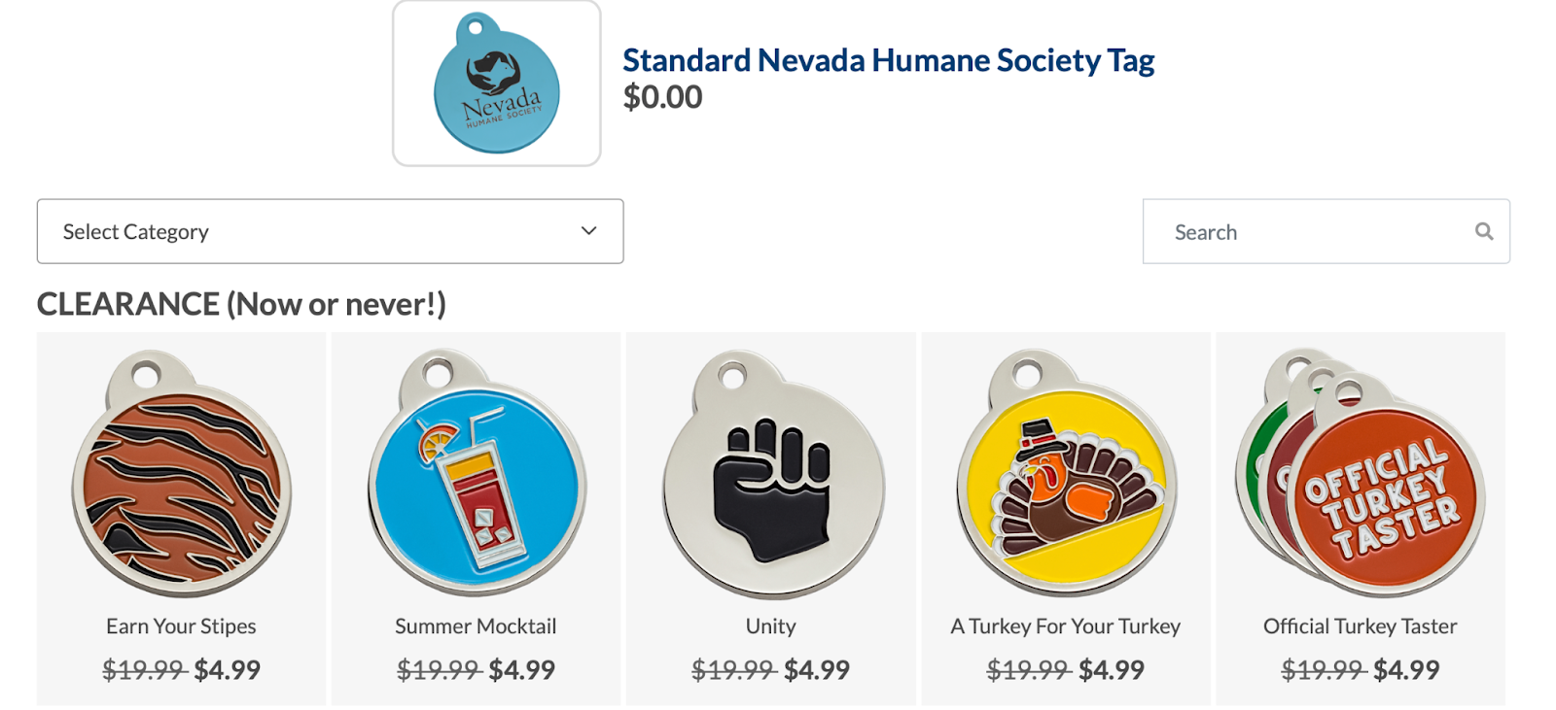This screenshot has height=710, width=1556.
Task: Open the A Turkey For Your Turkey title
Action: [1066, 626]
